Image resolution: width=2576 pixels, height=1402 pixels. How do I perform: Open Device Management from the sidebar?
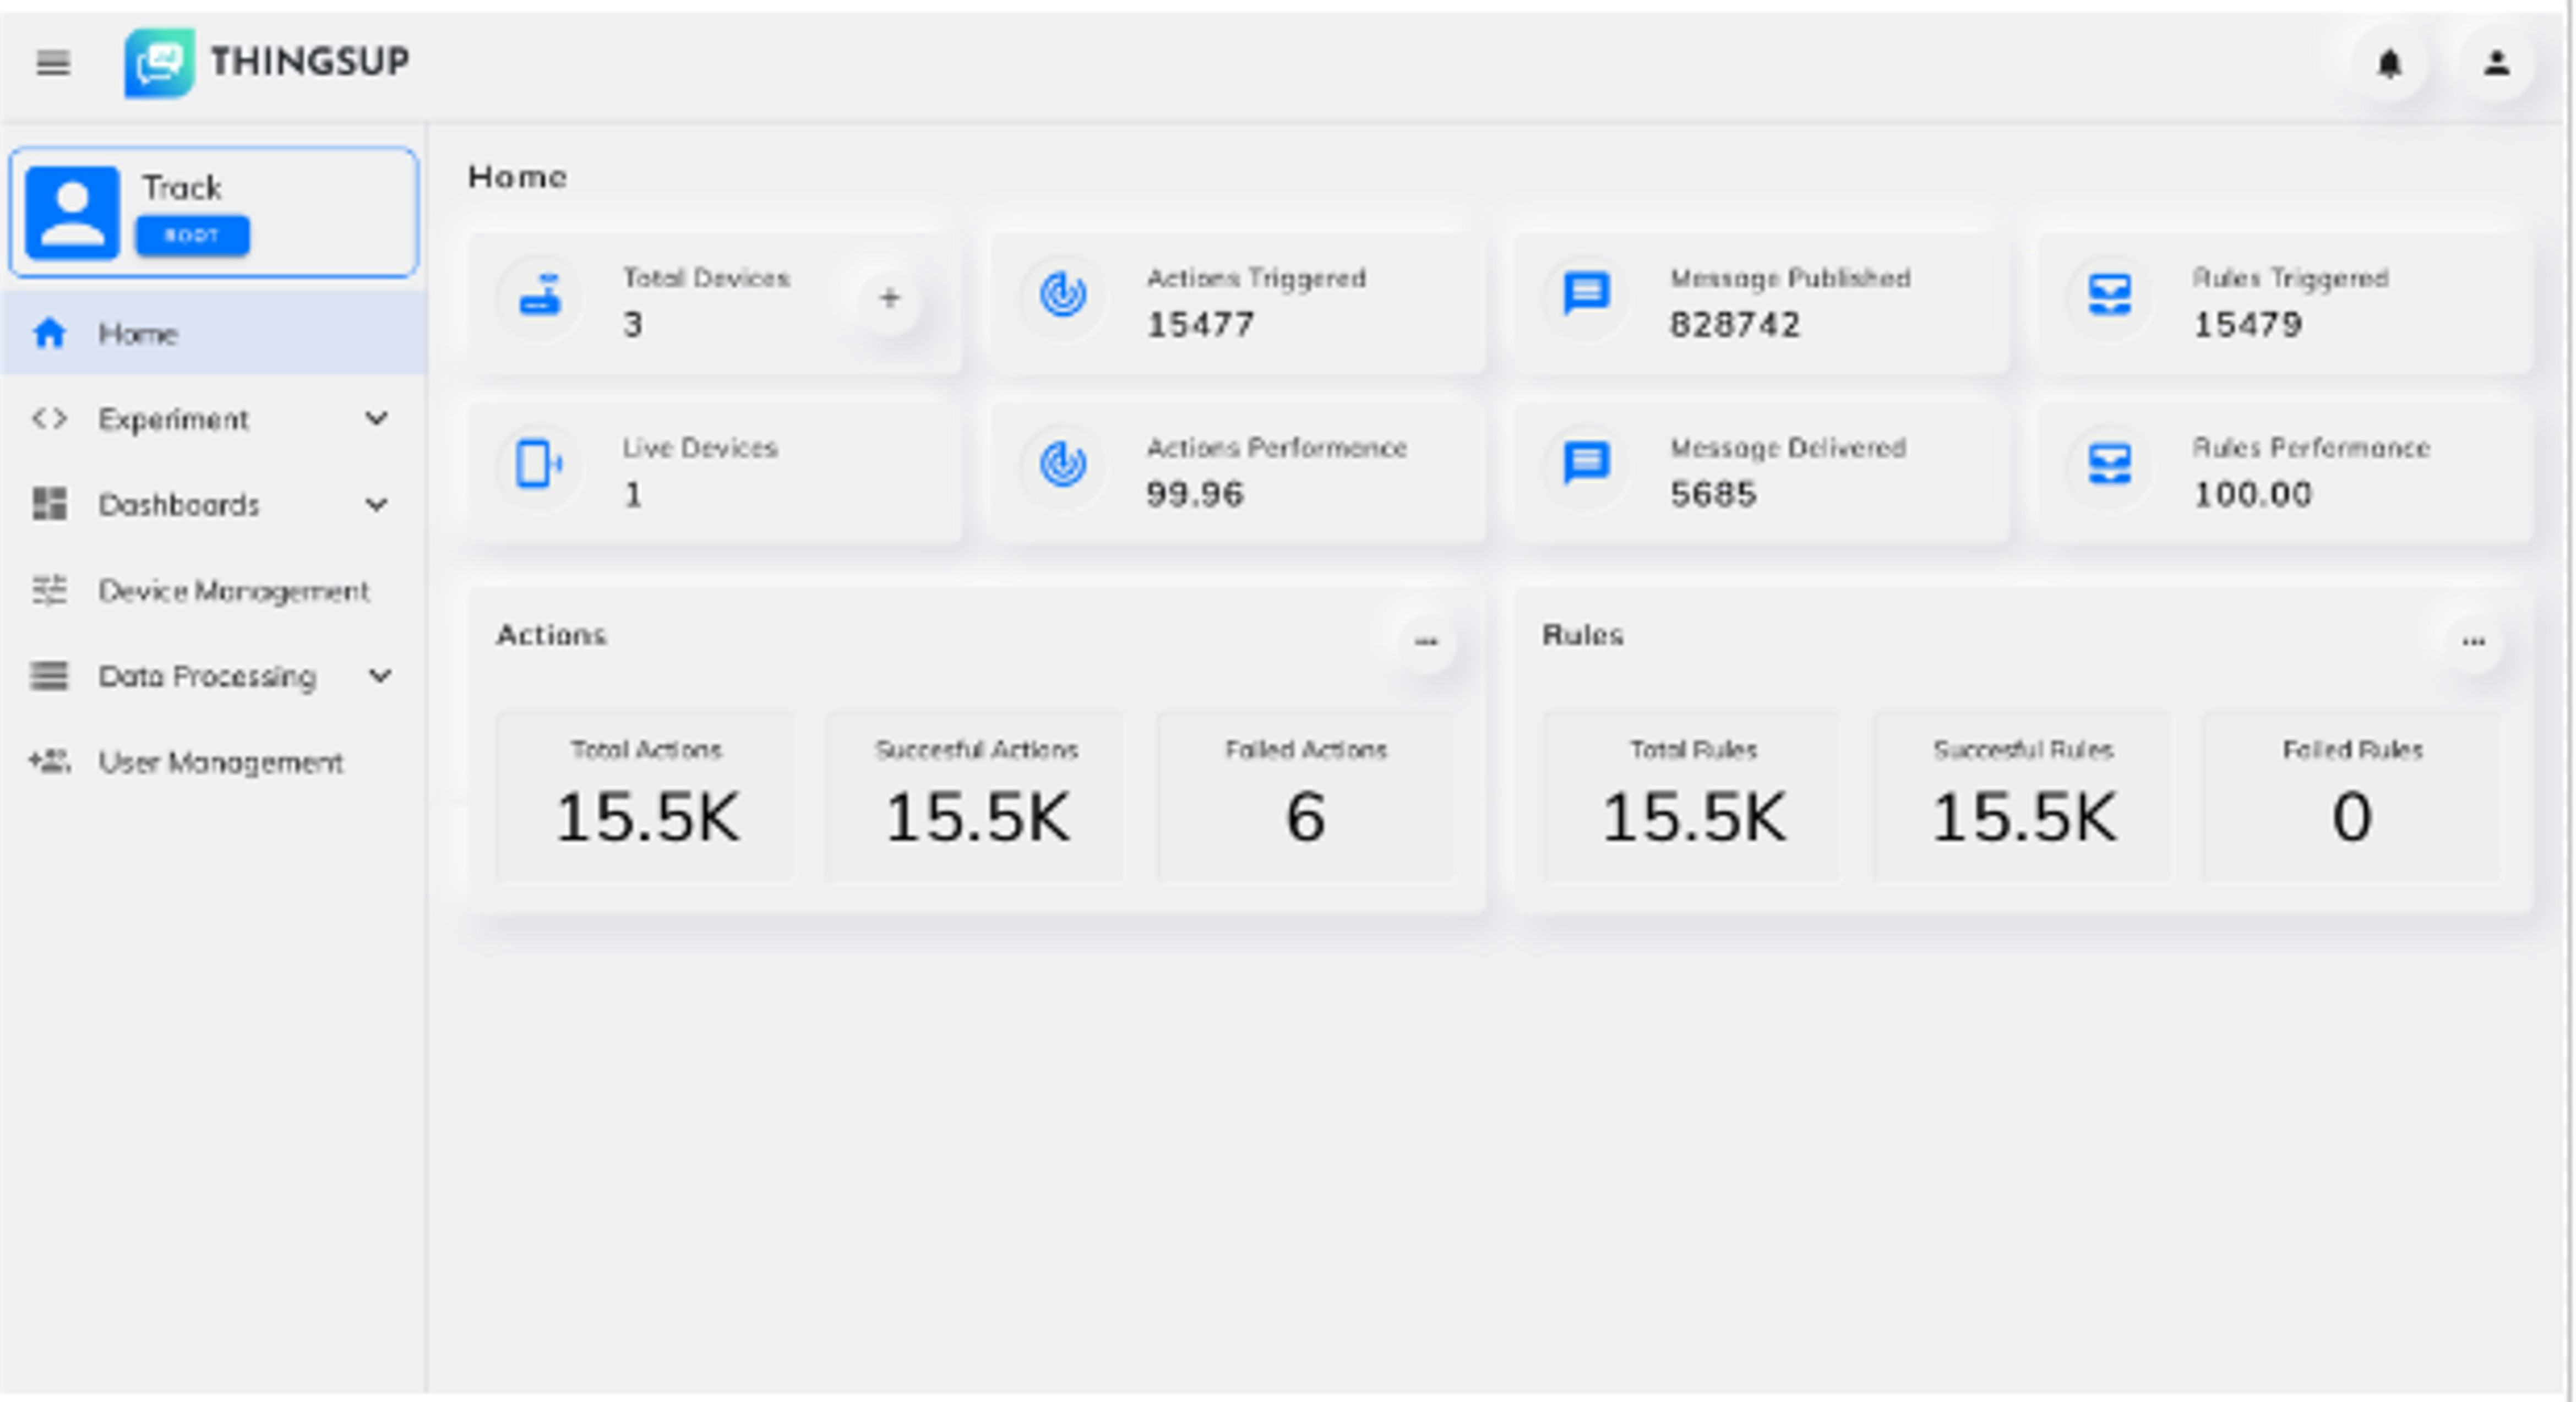234,591
